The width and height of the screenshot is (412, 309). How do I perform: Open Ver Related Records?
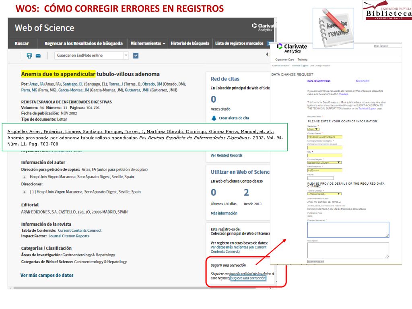tap(227, 156)
